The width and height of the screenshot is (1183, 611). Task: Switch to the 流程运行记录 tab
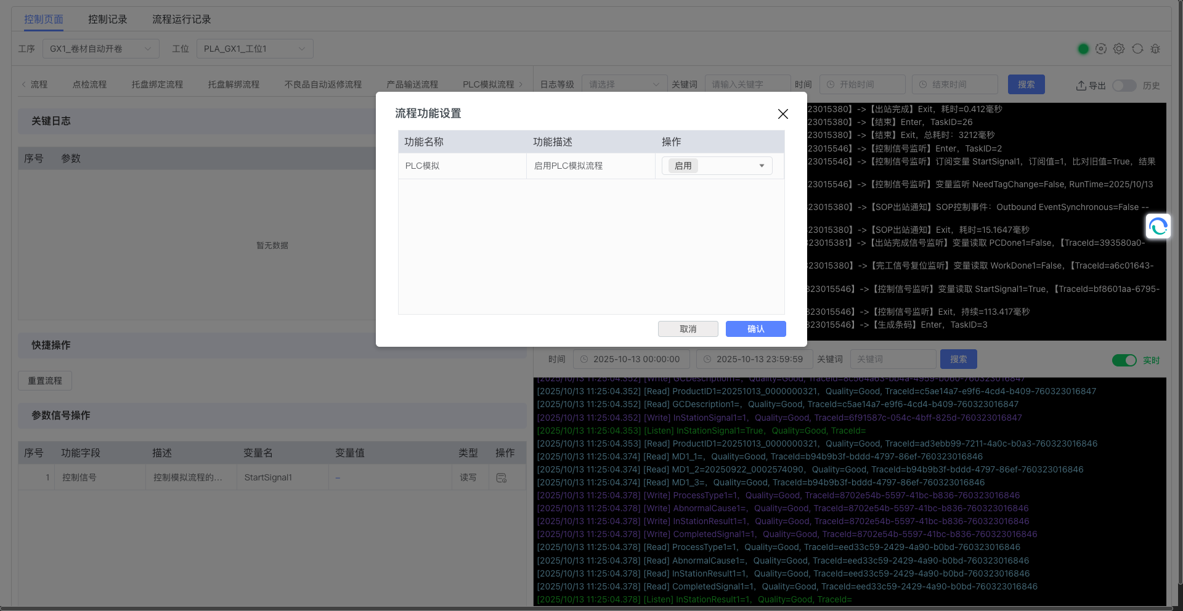point(181,19)
